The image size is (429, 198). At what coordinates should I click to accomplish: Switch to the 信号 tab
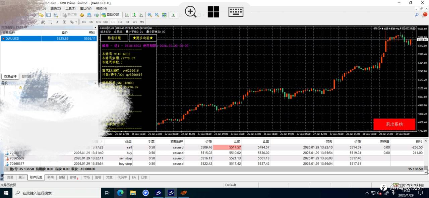coord(98,177)
